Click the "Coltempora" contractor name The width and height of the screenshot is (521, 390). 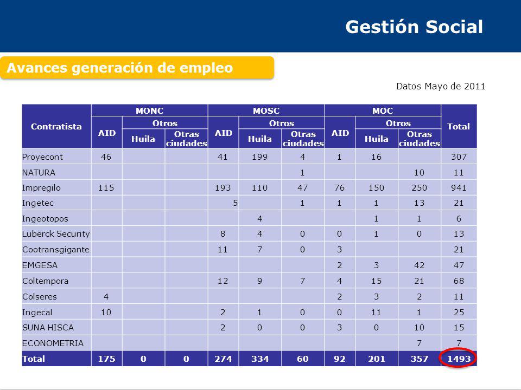[45, 281]
